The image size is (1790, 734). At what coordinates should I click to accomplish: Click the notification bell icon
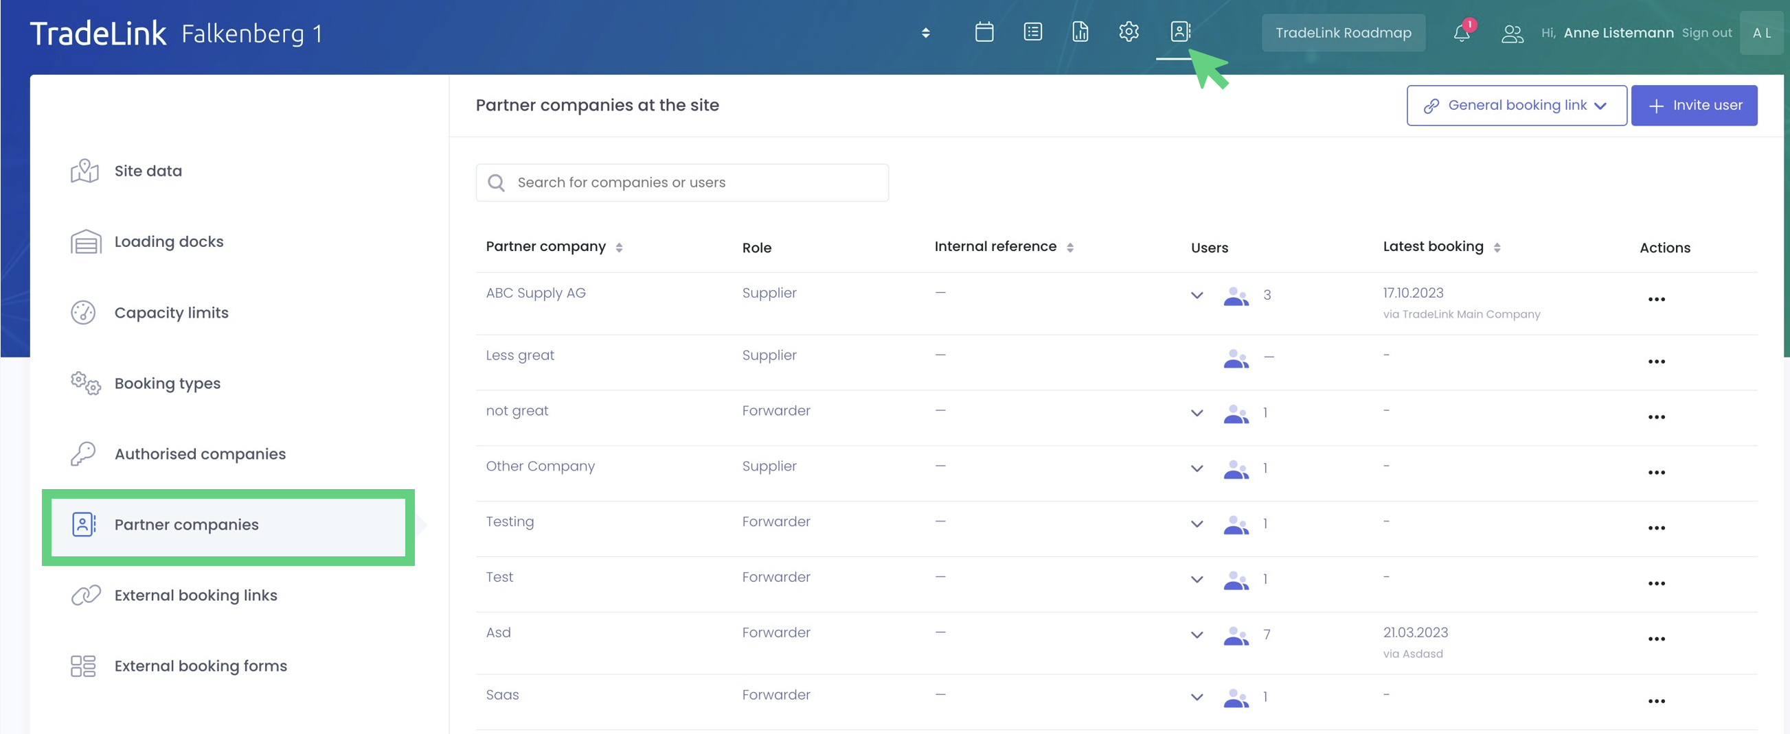1461,33
